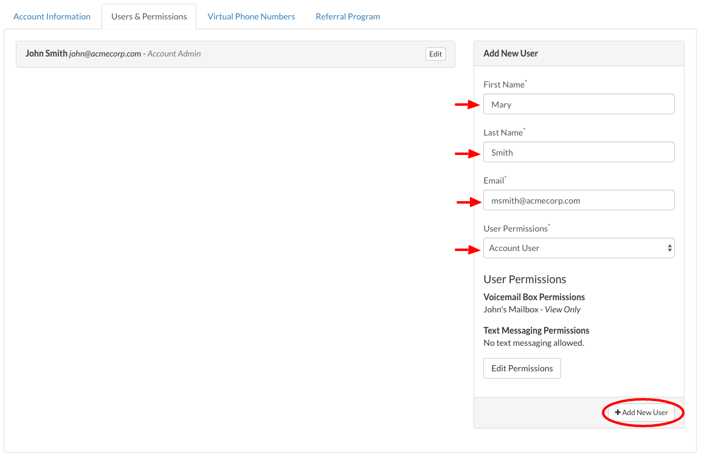701x457 pixels.
Task: Open the Virtual Phone Numbers tab
Action: pyautogui.click(x=251, y=16)
